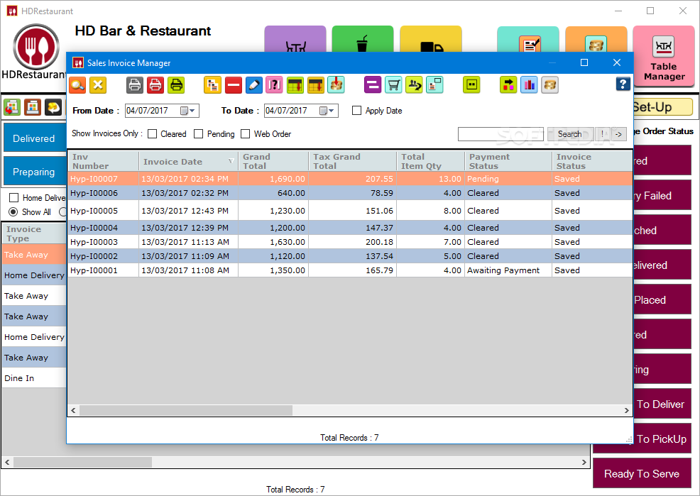Open the To Date calendar dropdown
Image resolution: width=700 pixels, height=496 pixels.
point(327,111)
